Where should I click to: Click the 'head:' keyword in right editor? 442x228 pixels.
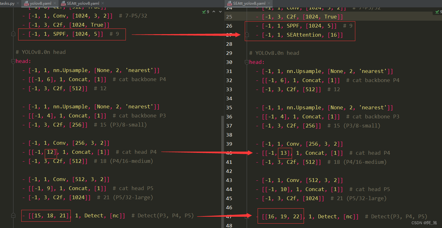(x=257, y=62)
